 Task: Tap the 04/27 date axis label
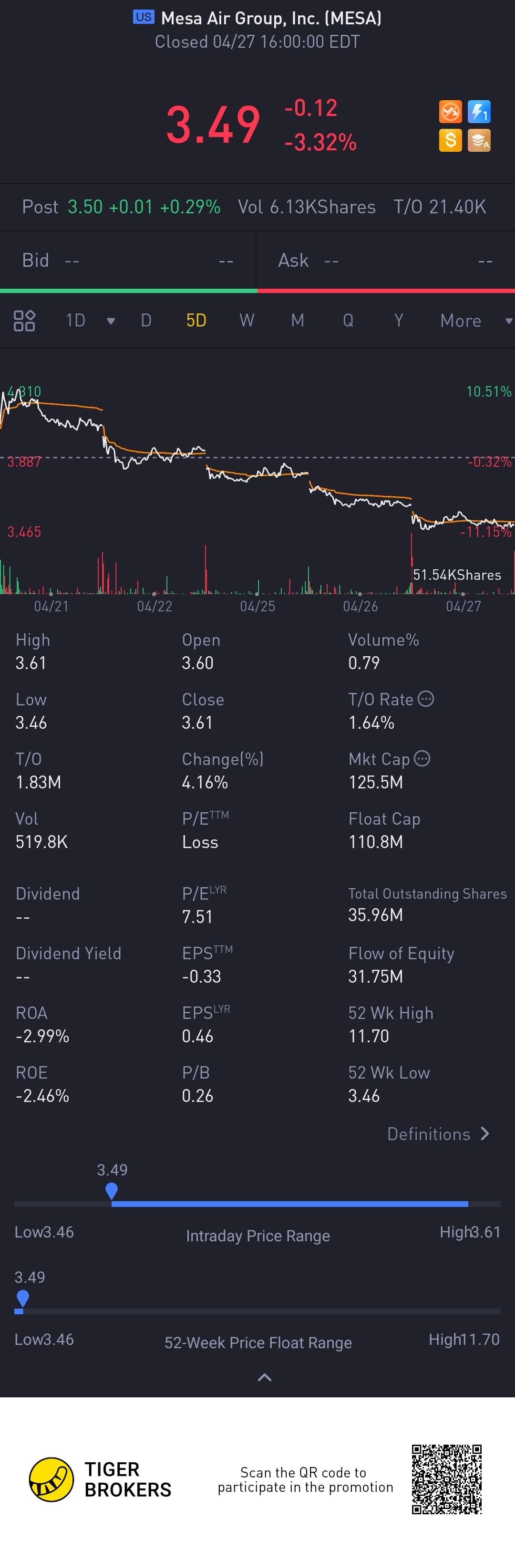463,607
